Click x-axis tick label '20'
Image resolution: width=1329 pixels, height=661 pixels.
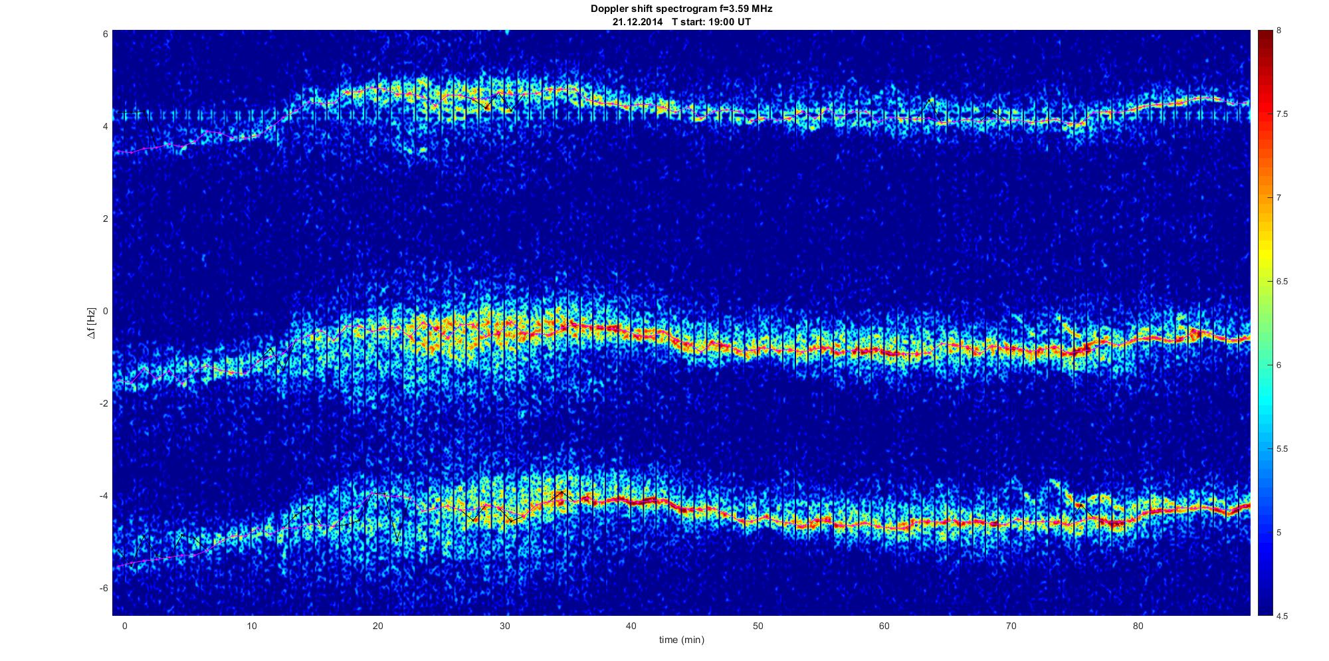[378, 626]
